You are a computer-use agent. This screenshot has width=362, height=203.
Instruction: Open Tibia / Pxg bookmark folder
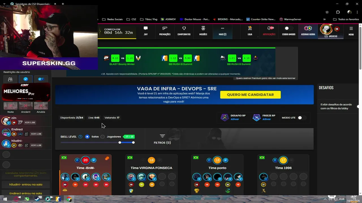point(148,19)
